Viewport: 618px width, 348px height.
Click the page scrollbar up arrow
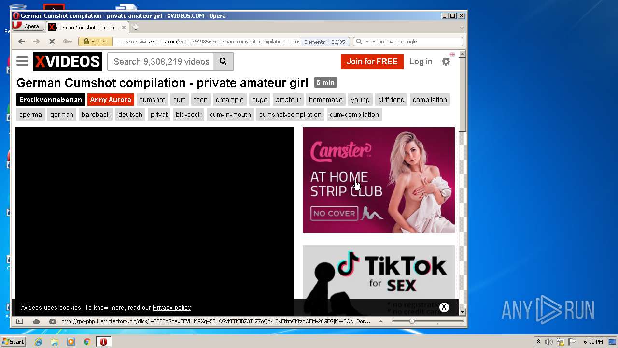463,54
